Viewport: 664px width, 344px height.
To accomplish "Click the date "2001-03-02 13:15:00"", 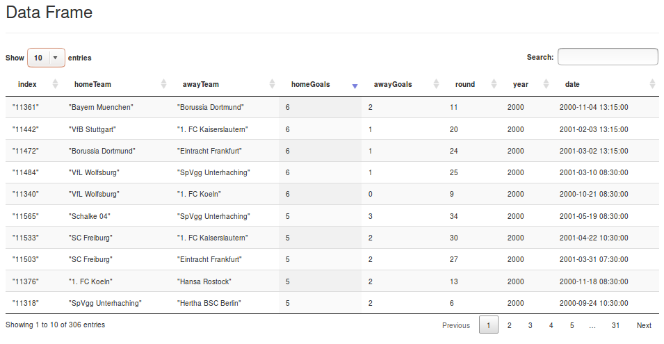I will click(x=594, y=151).
